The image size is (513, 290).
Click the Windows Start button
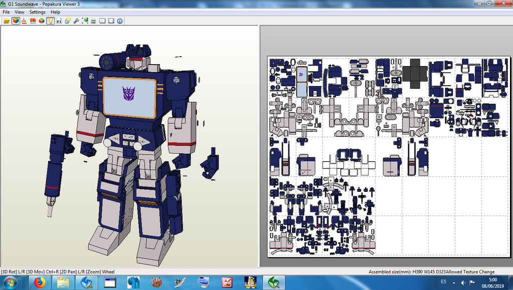tap(10, 282)
